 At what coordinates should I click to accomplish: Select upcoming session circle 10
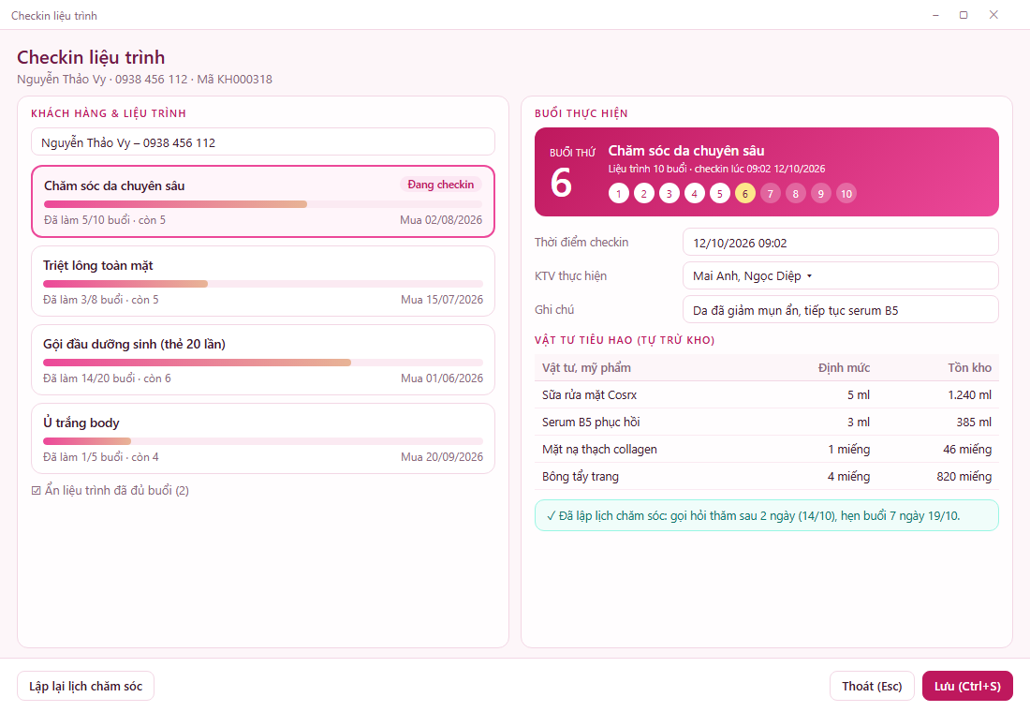click(x=846, y=193)
